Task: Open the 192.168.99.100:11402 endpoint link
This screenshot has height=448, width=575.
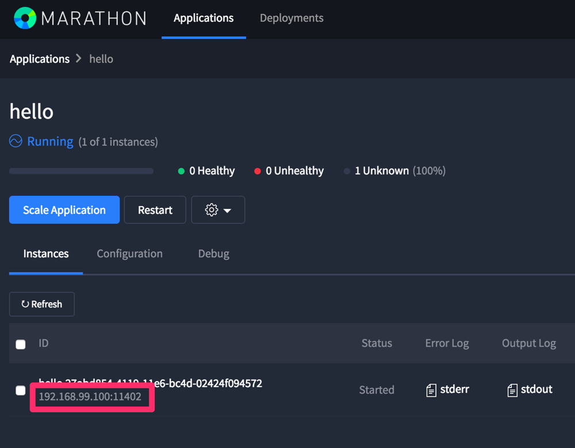Action: pyautogui.click(x=90, y=397)
